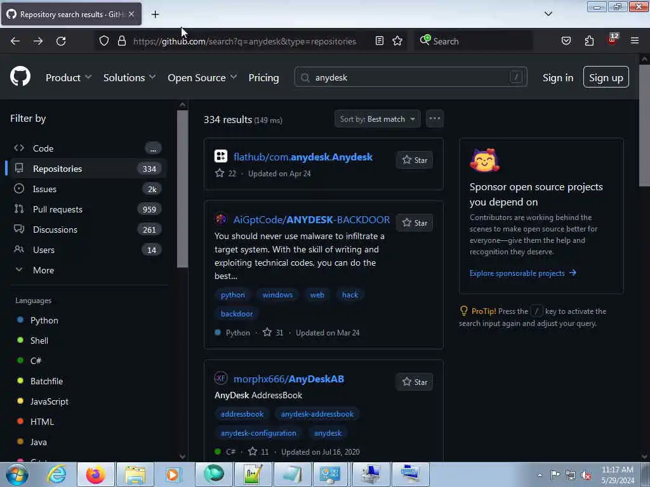The image size is (650, 487).
Task: Click the GitHub Octocat logo
Action: (x=20, y=77)
